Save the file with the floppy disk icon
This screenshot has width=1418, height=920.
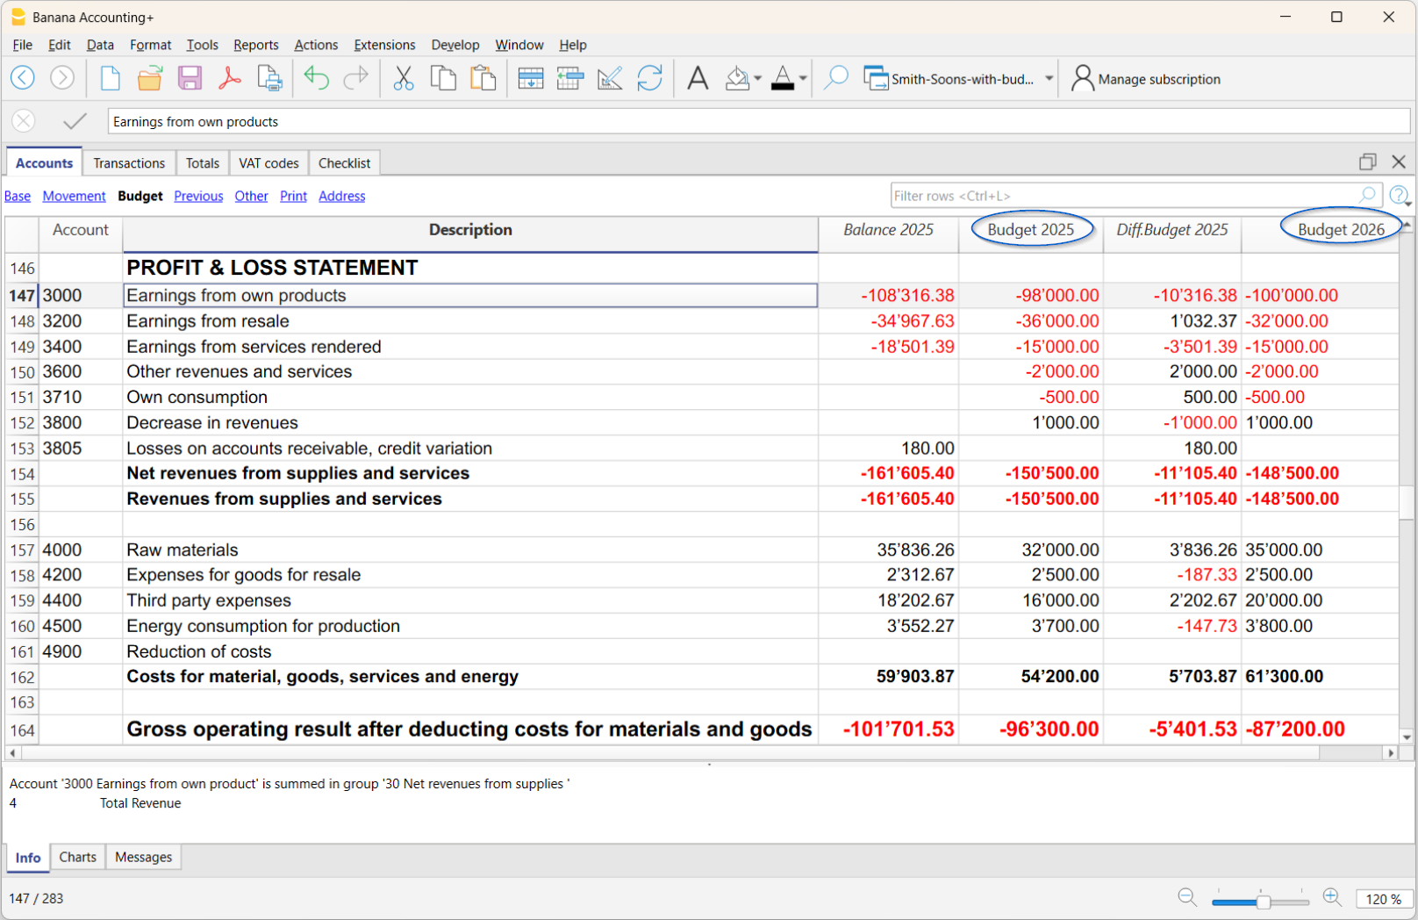pos(190,78)
